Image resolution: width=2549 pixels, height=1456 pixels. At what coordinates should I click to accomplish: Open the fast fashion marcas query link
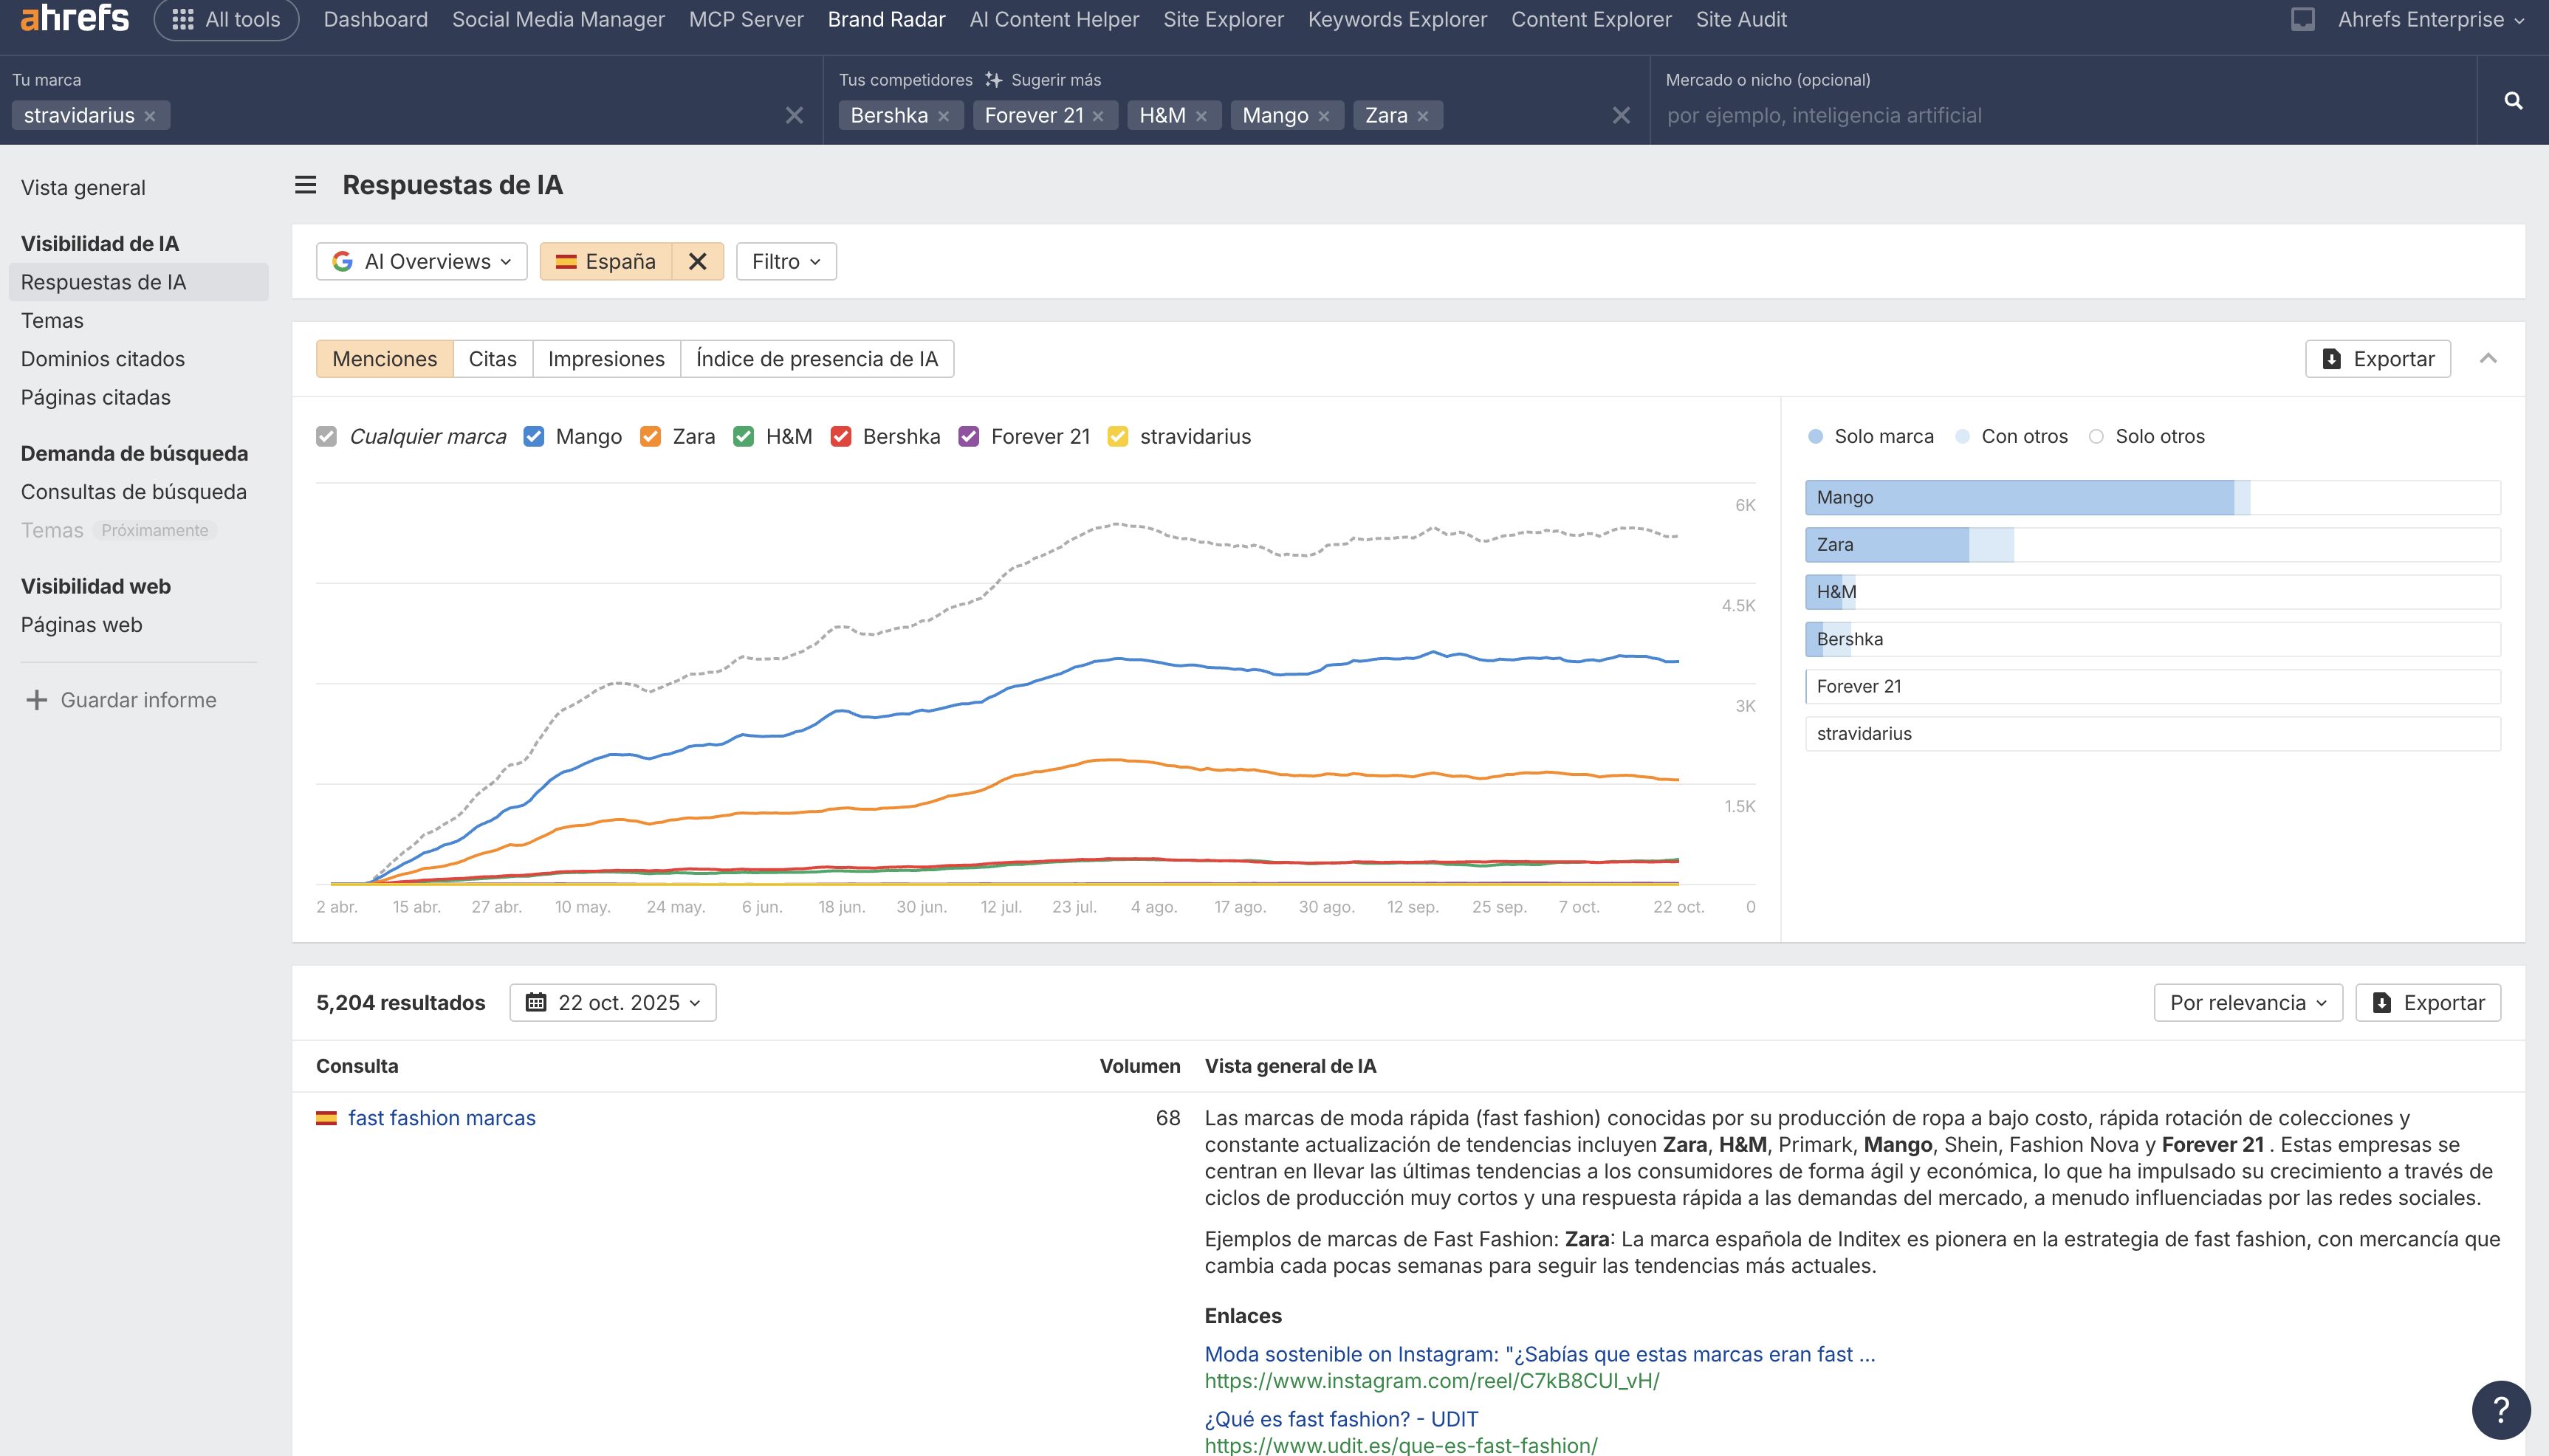click(441, 1118)
